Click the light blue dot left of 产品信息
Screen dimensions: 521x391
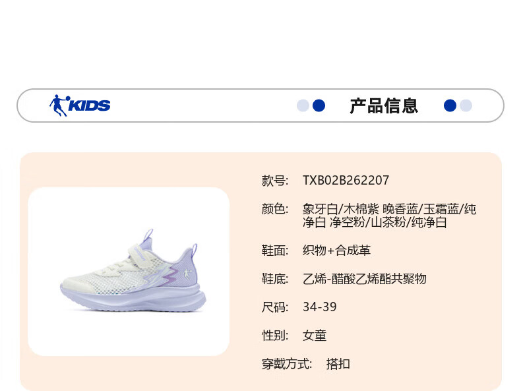point(303,105)
